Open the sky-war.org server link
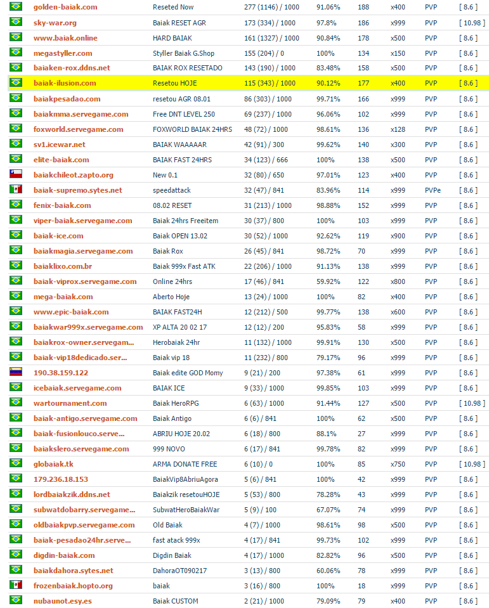The image size is (489, 608). [55, 23]
